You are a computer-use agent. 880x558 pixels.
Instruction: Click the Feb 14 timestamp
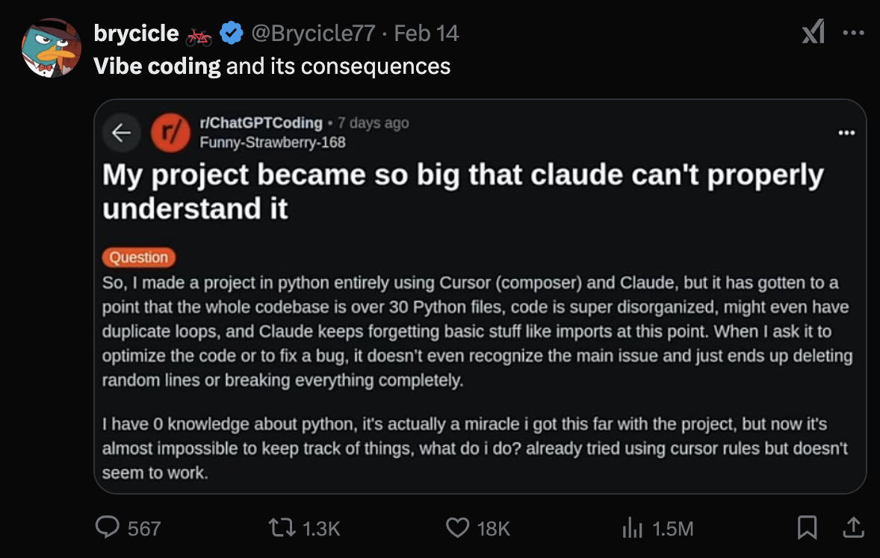click(426, 34)
